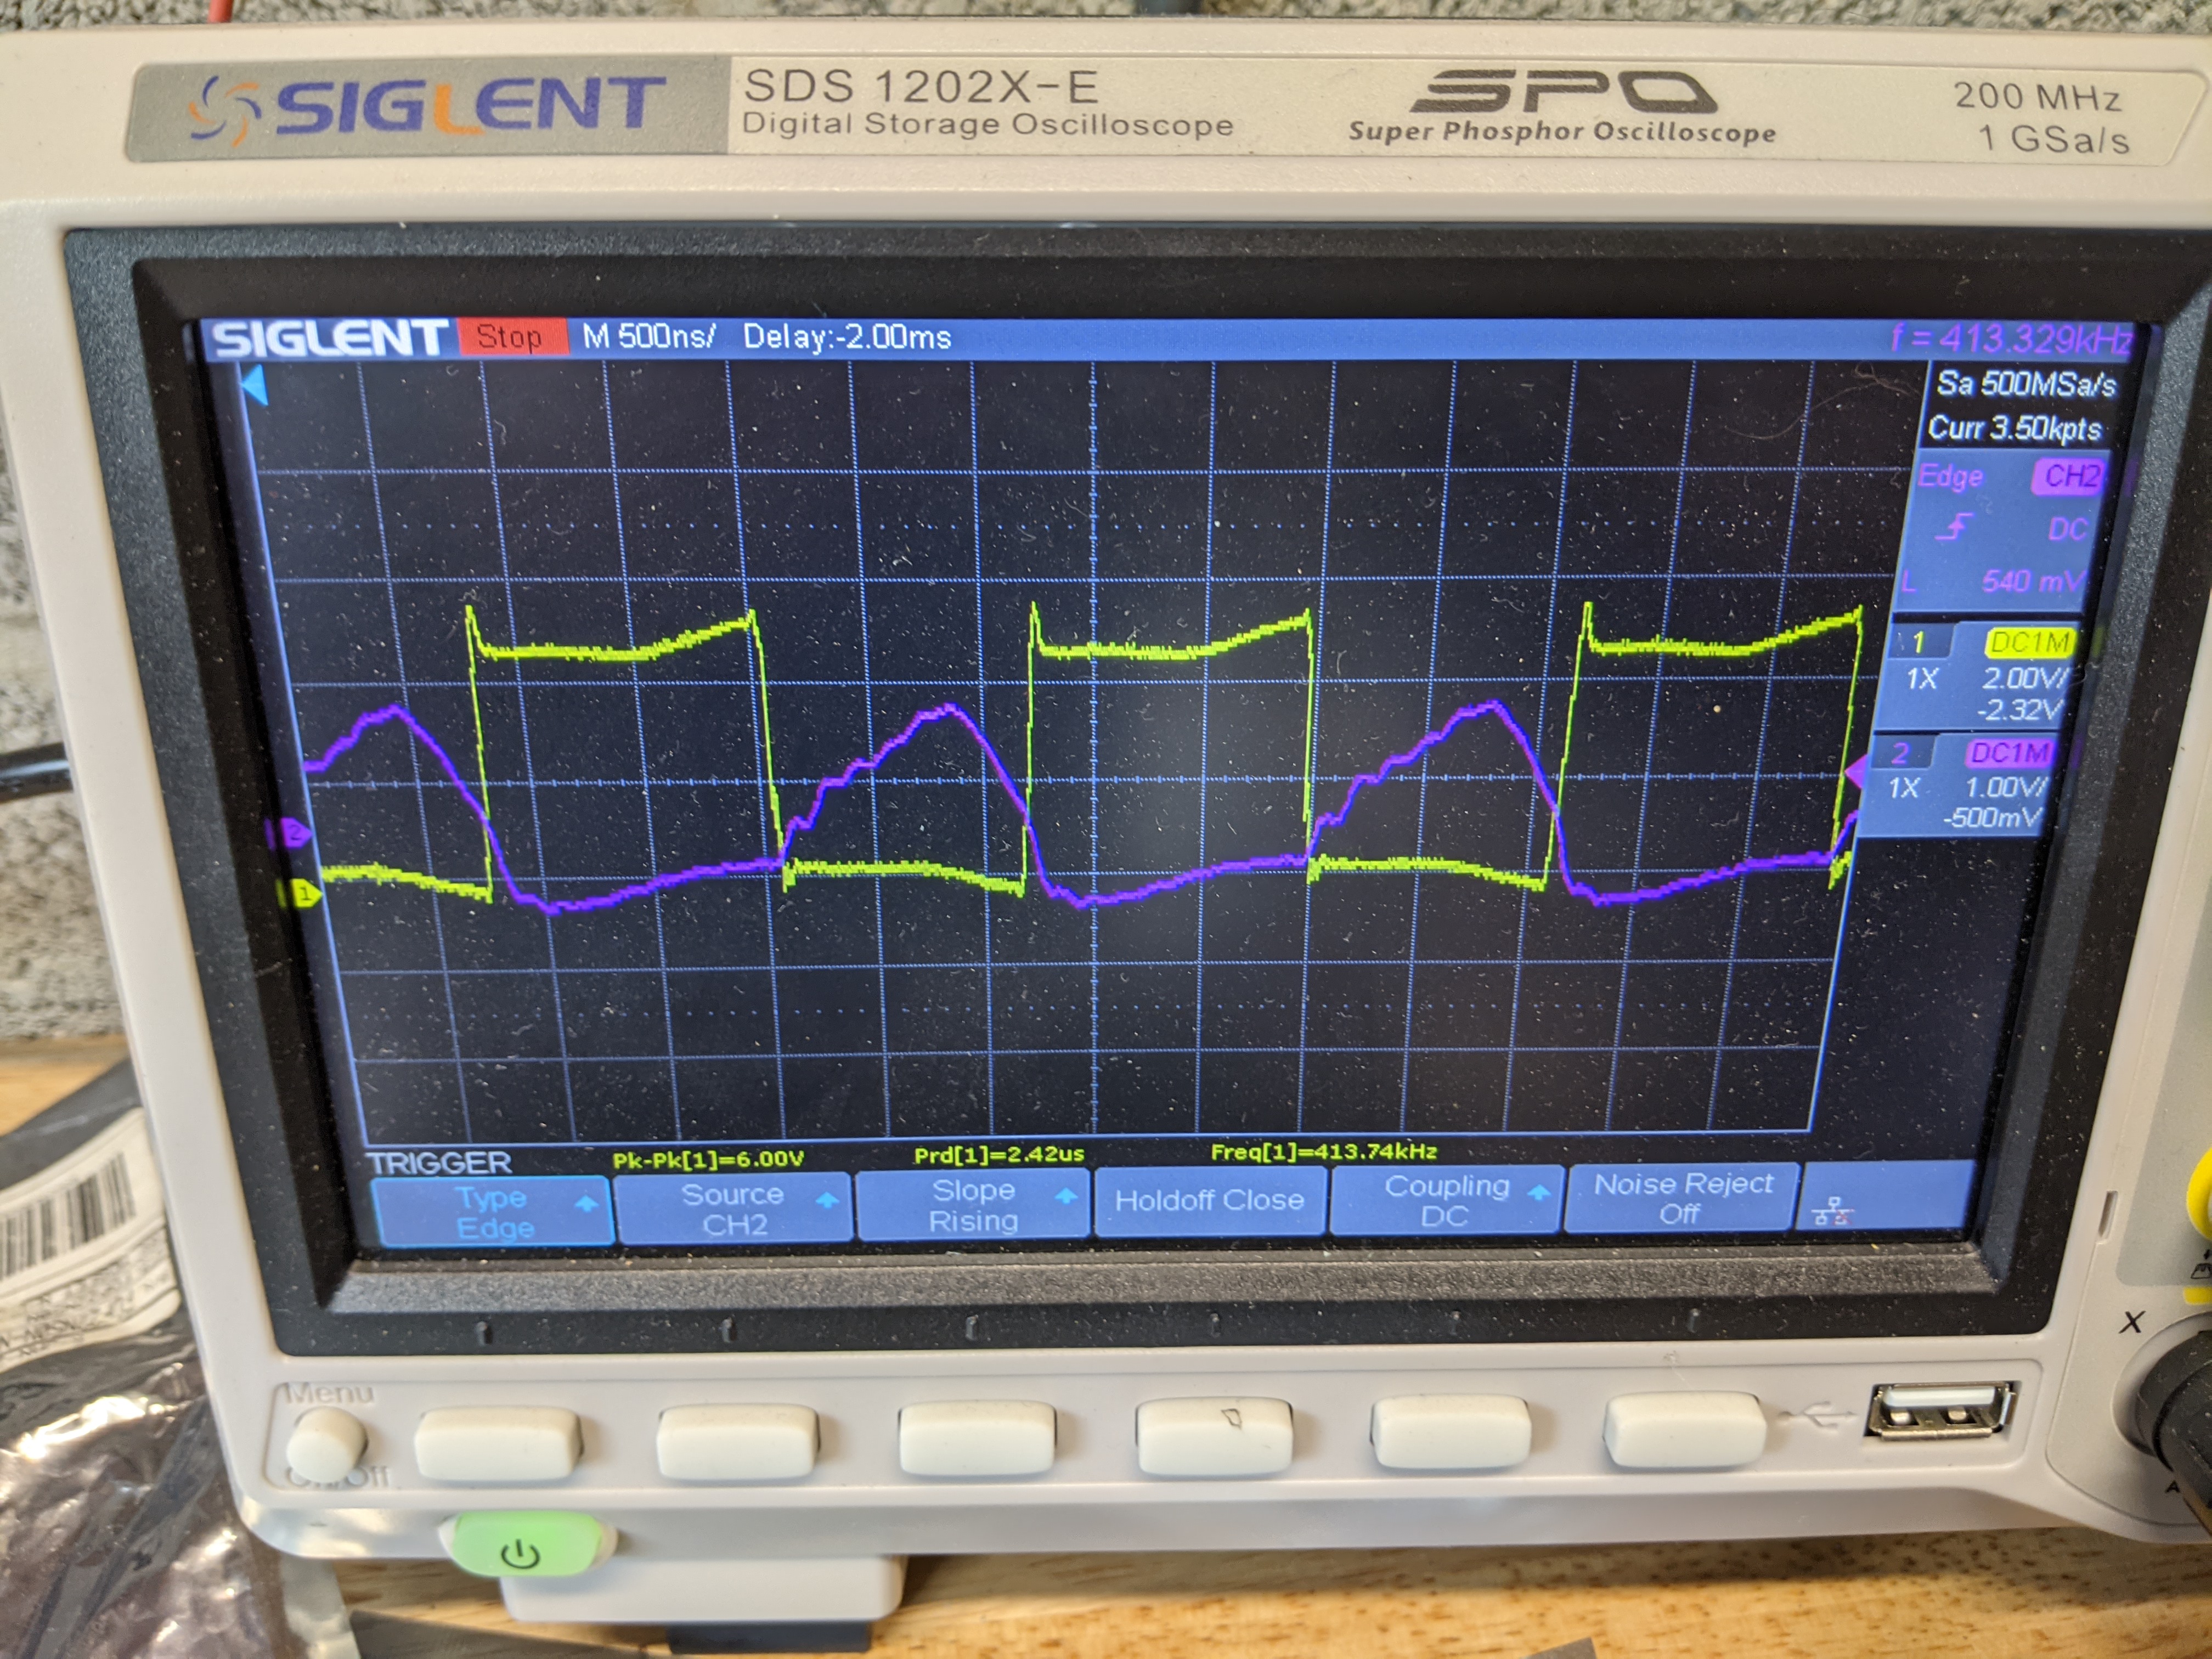2212x1659 pixels.
Task: Select the channel 1 DC1M tab
Action: point(2028,642)
